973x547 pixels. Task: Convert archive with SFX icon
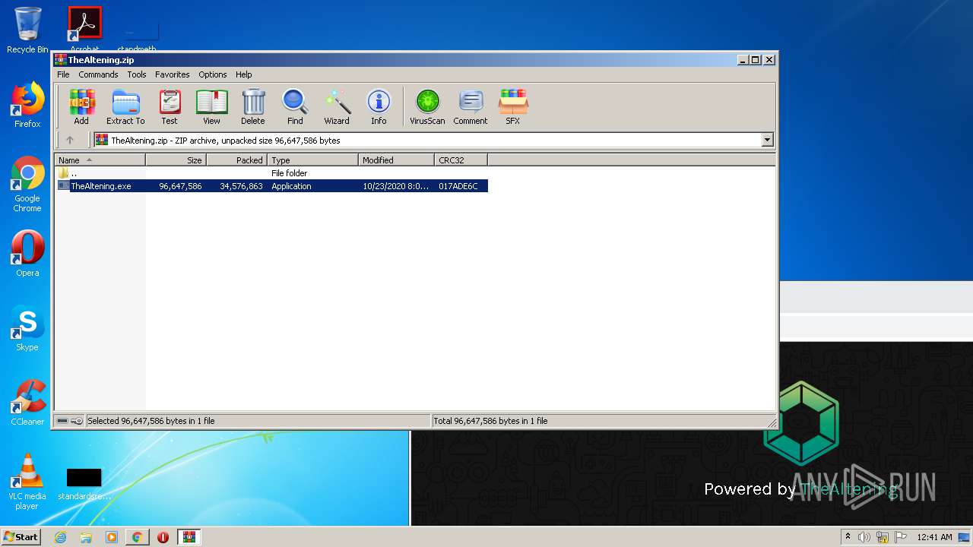tap(513, 106)
